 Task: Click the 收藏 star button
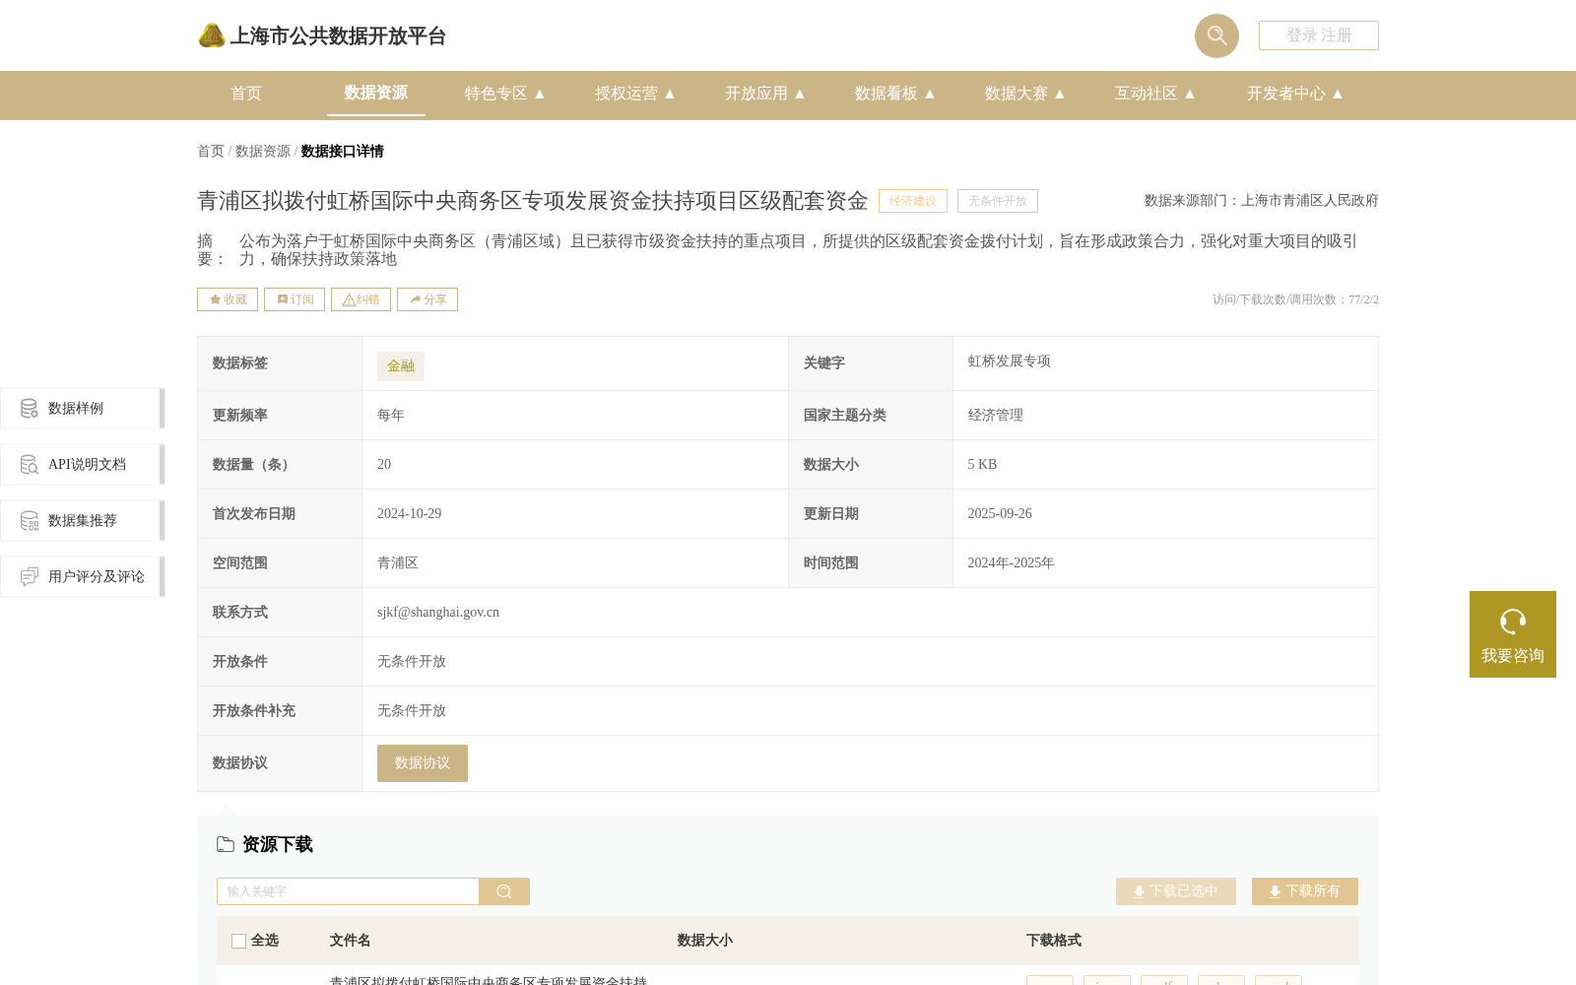click(228, 299)
